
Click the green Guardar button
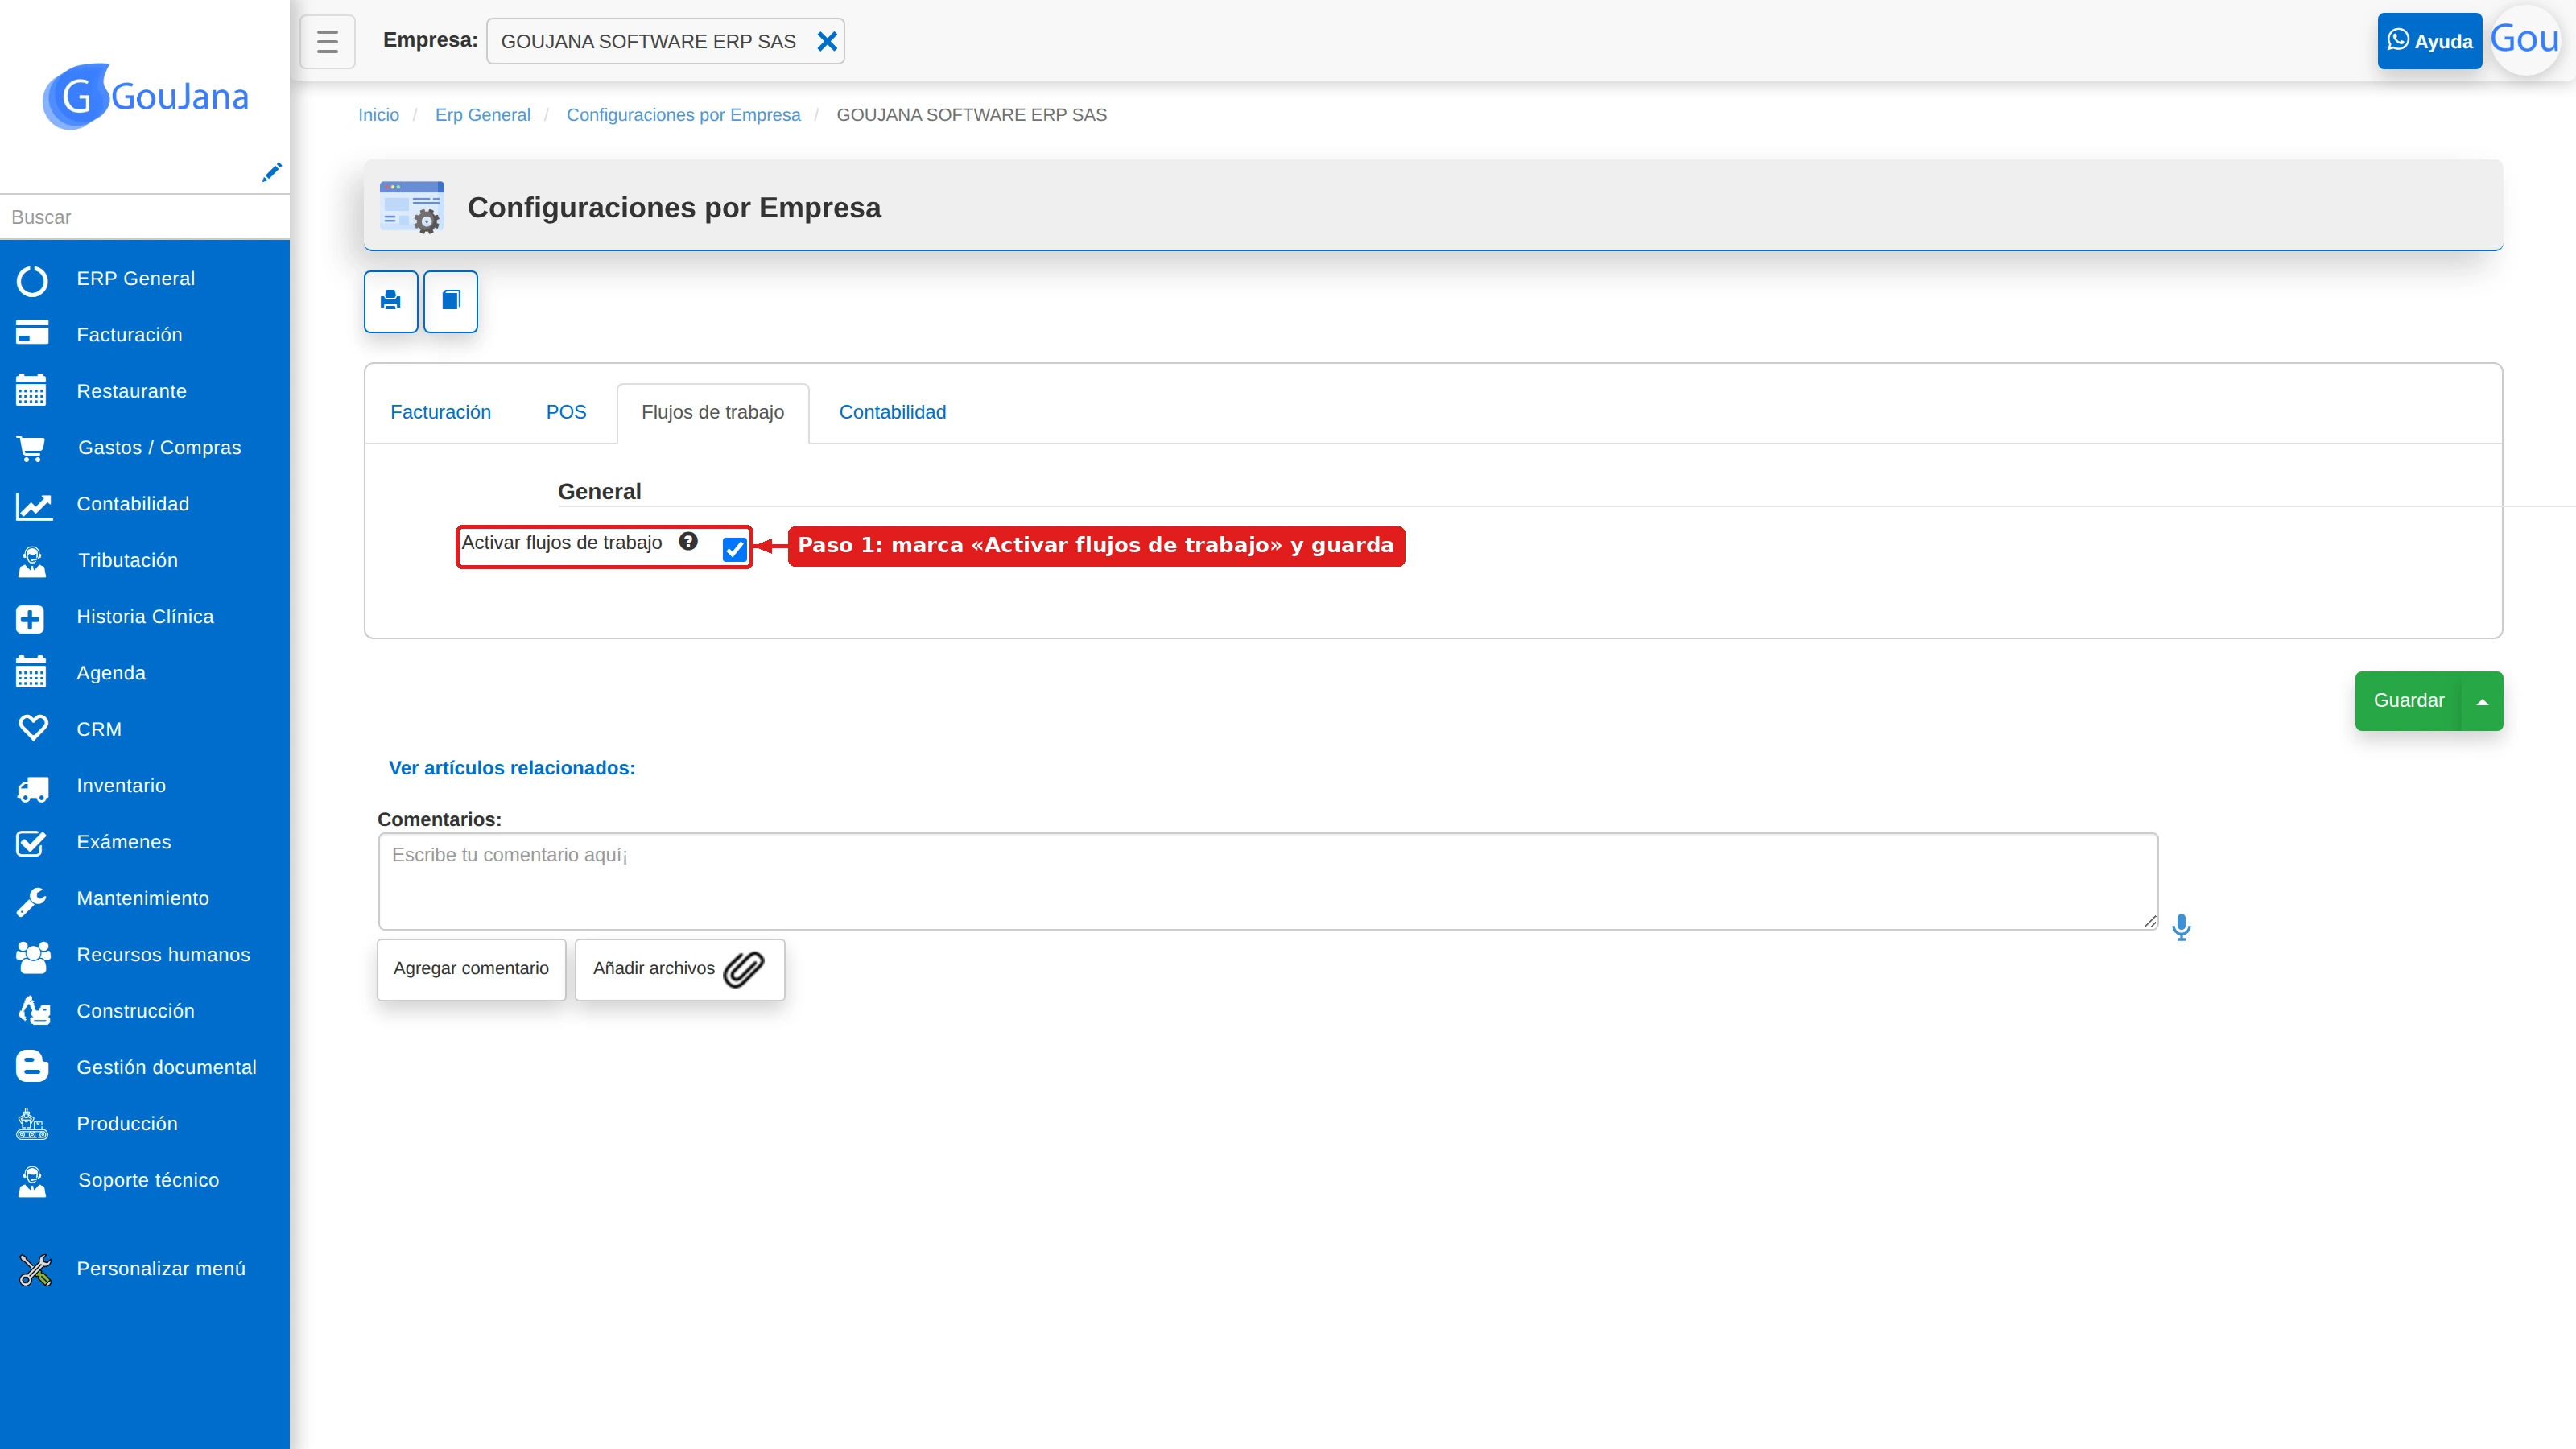(2408, 701)
